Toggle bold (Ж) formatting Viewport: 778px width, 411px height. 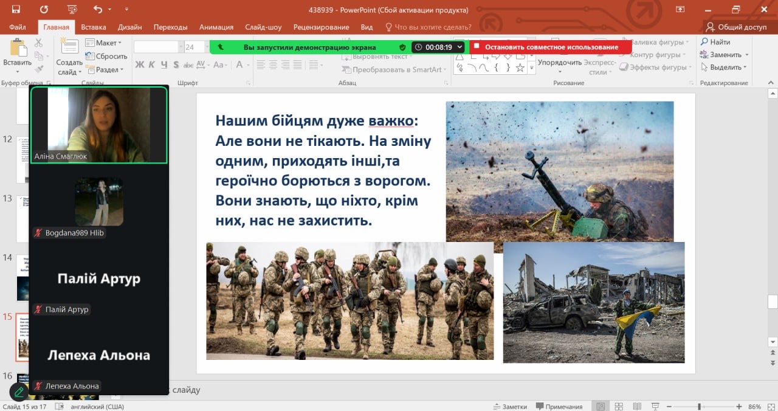139,64
